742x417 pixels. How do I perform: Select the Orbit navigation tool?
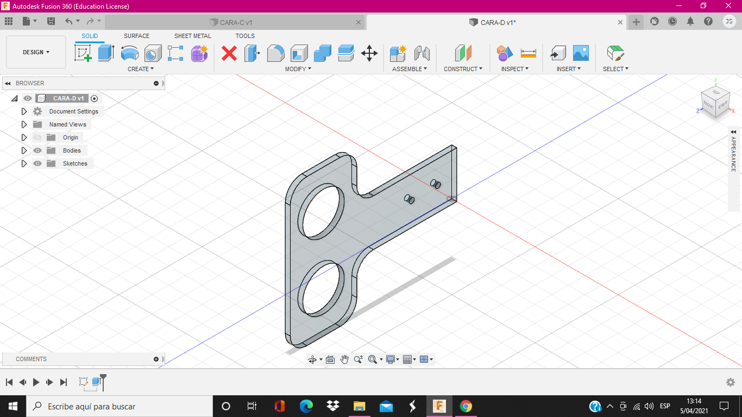pyautogui.click(x=312, y=359)
